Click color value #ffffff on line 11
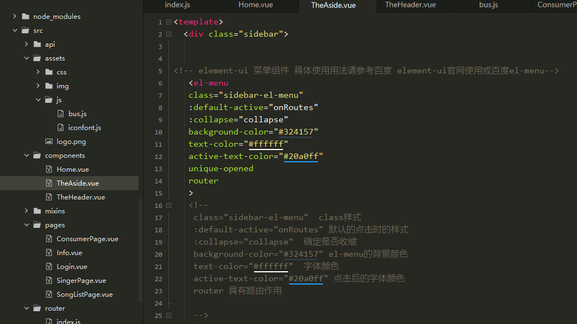This screenshot has width=577, height=324. 266,144
